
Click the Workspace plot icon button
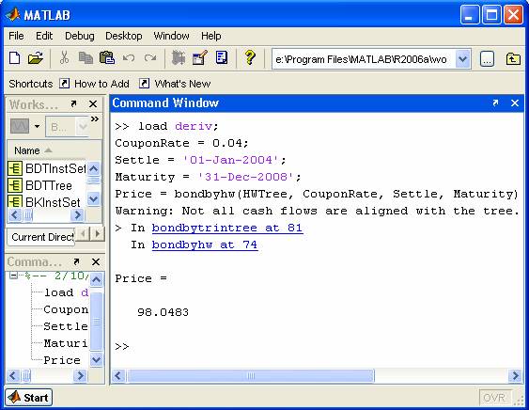point(20,126)
